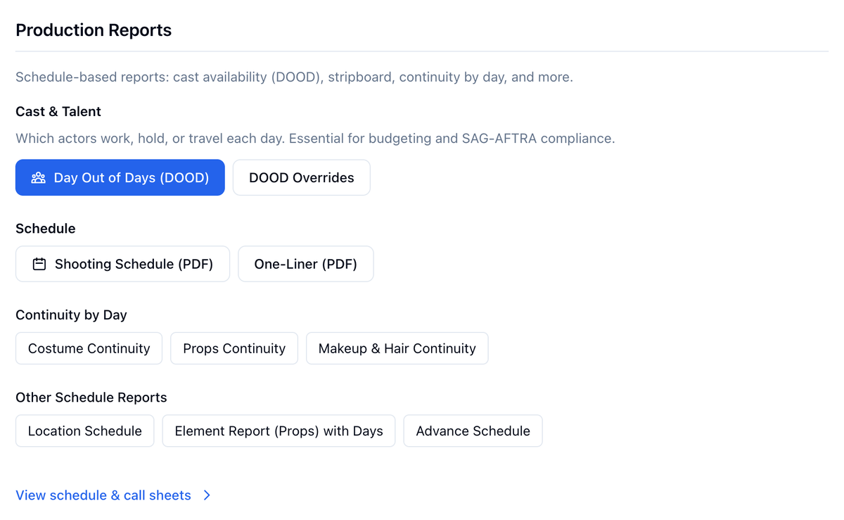This screenshot has width=844, height=520.
Task: Open Element Report (Props) with Days
Action: pyautogui.click(x=279, y=431)
